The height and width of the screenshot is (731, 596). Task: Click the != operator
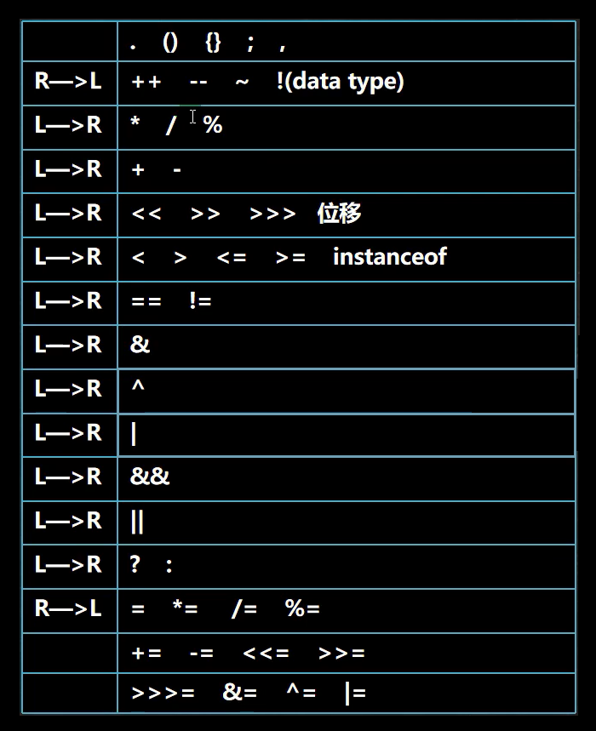click(200, 301)
